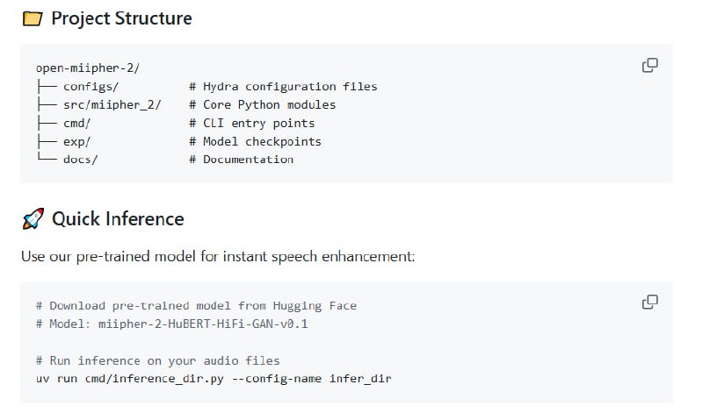Click the Model checkpoints comment
The image size is (703, 413).
255,141
